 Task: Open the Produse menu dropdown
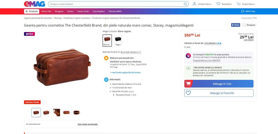[x=31, y=11]
